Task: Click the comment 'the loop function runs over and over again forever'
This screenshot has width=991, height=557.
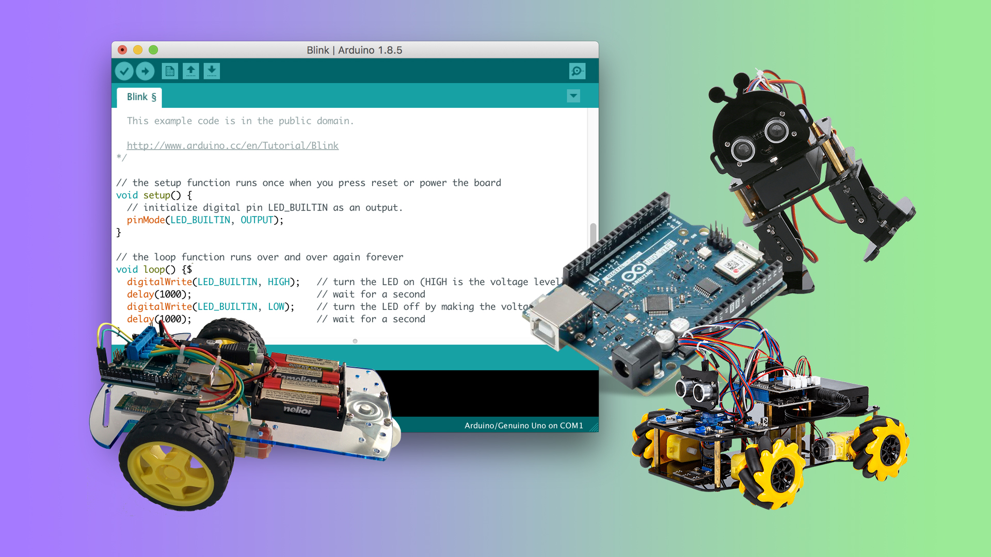Action: click(260, 257)
